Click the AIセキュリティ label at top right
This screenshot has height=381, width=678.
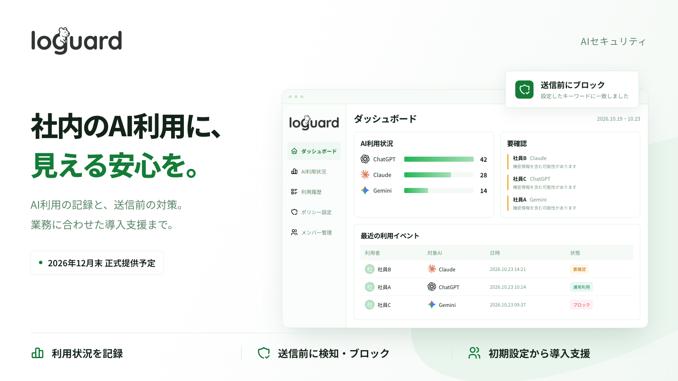(613, 41)
